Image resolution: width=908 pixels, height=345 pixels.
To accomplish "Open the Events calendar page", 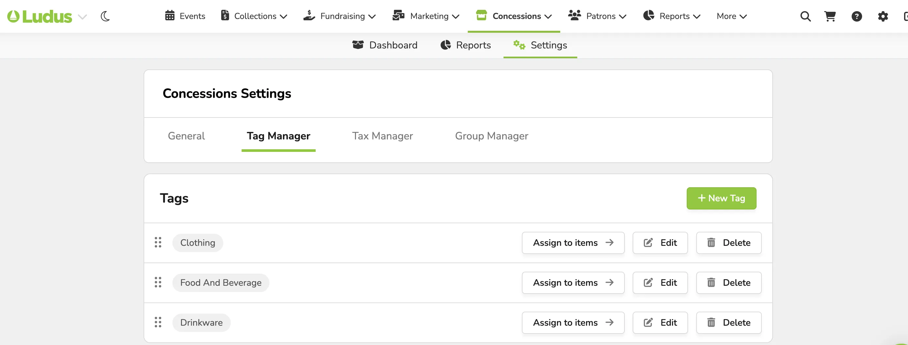I will point(185,16).
